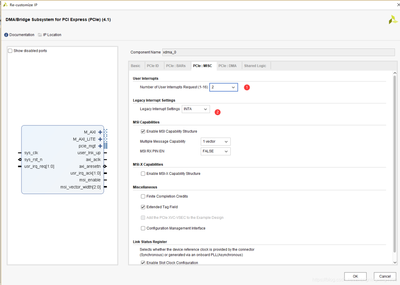Image resolution: width=400 pixels, height=285 pixels.
Task: Click the OK button
Action: coord(355,276)
